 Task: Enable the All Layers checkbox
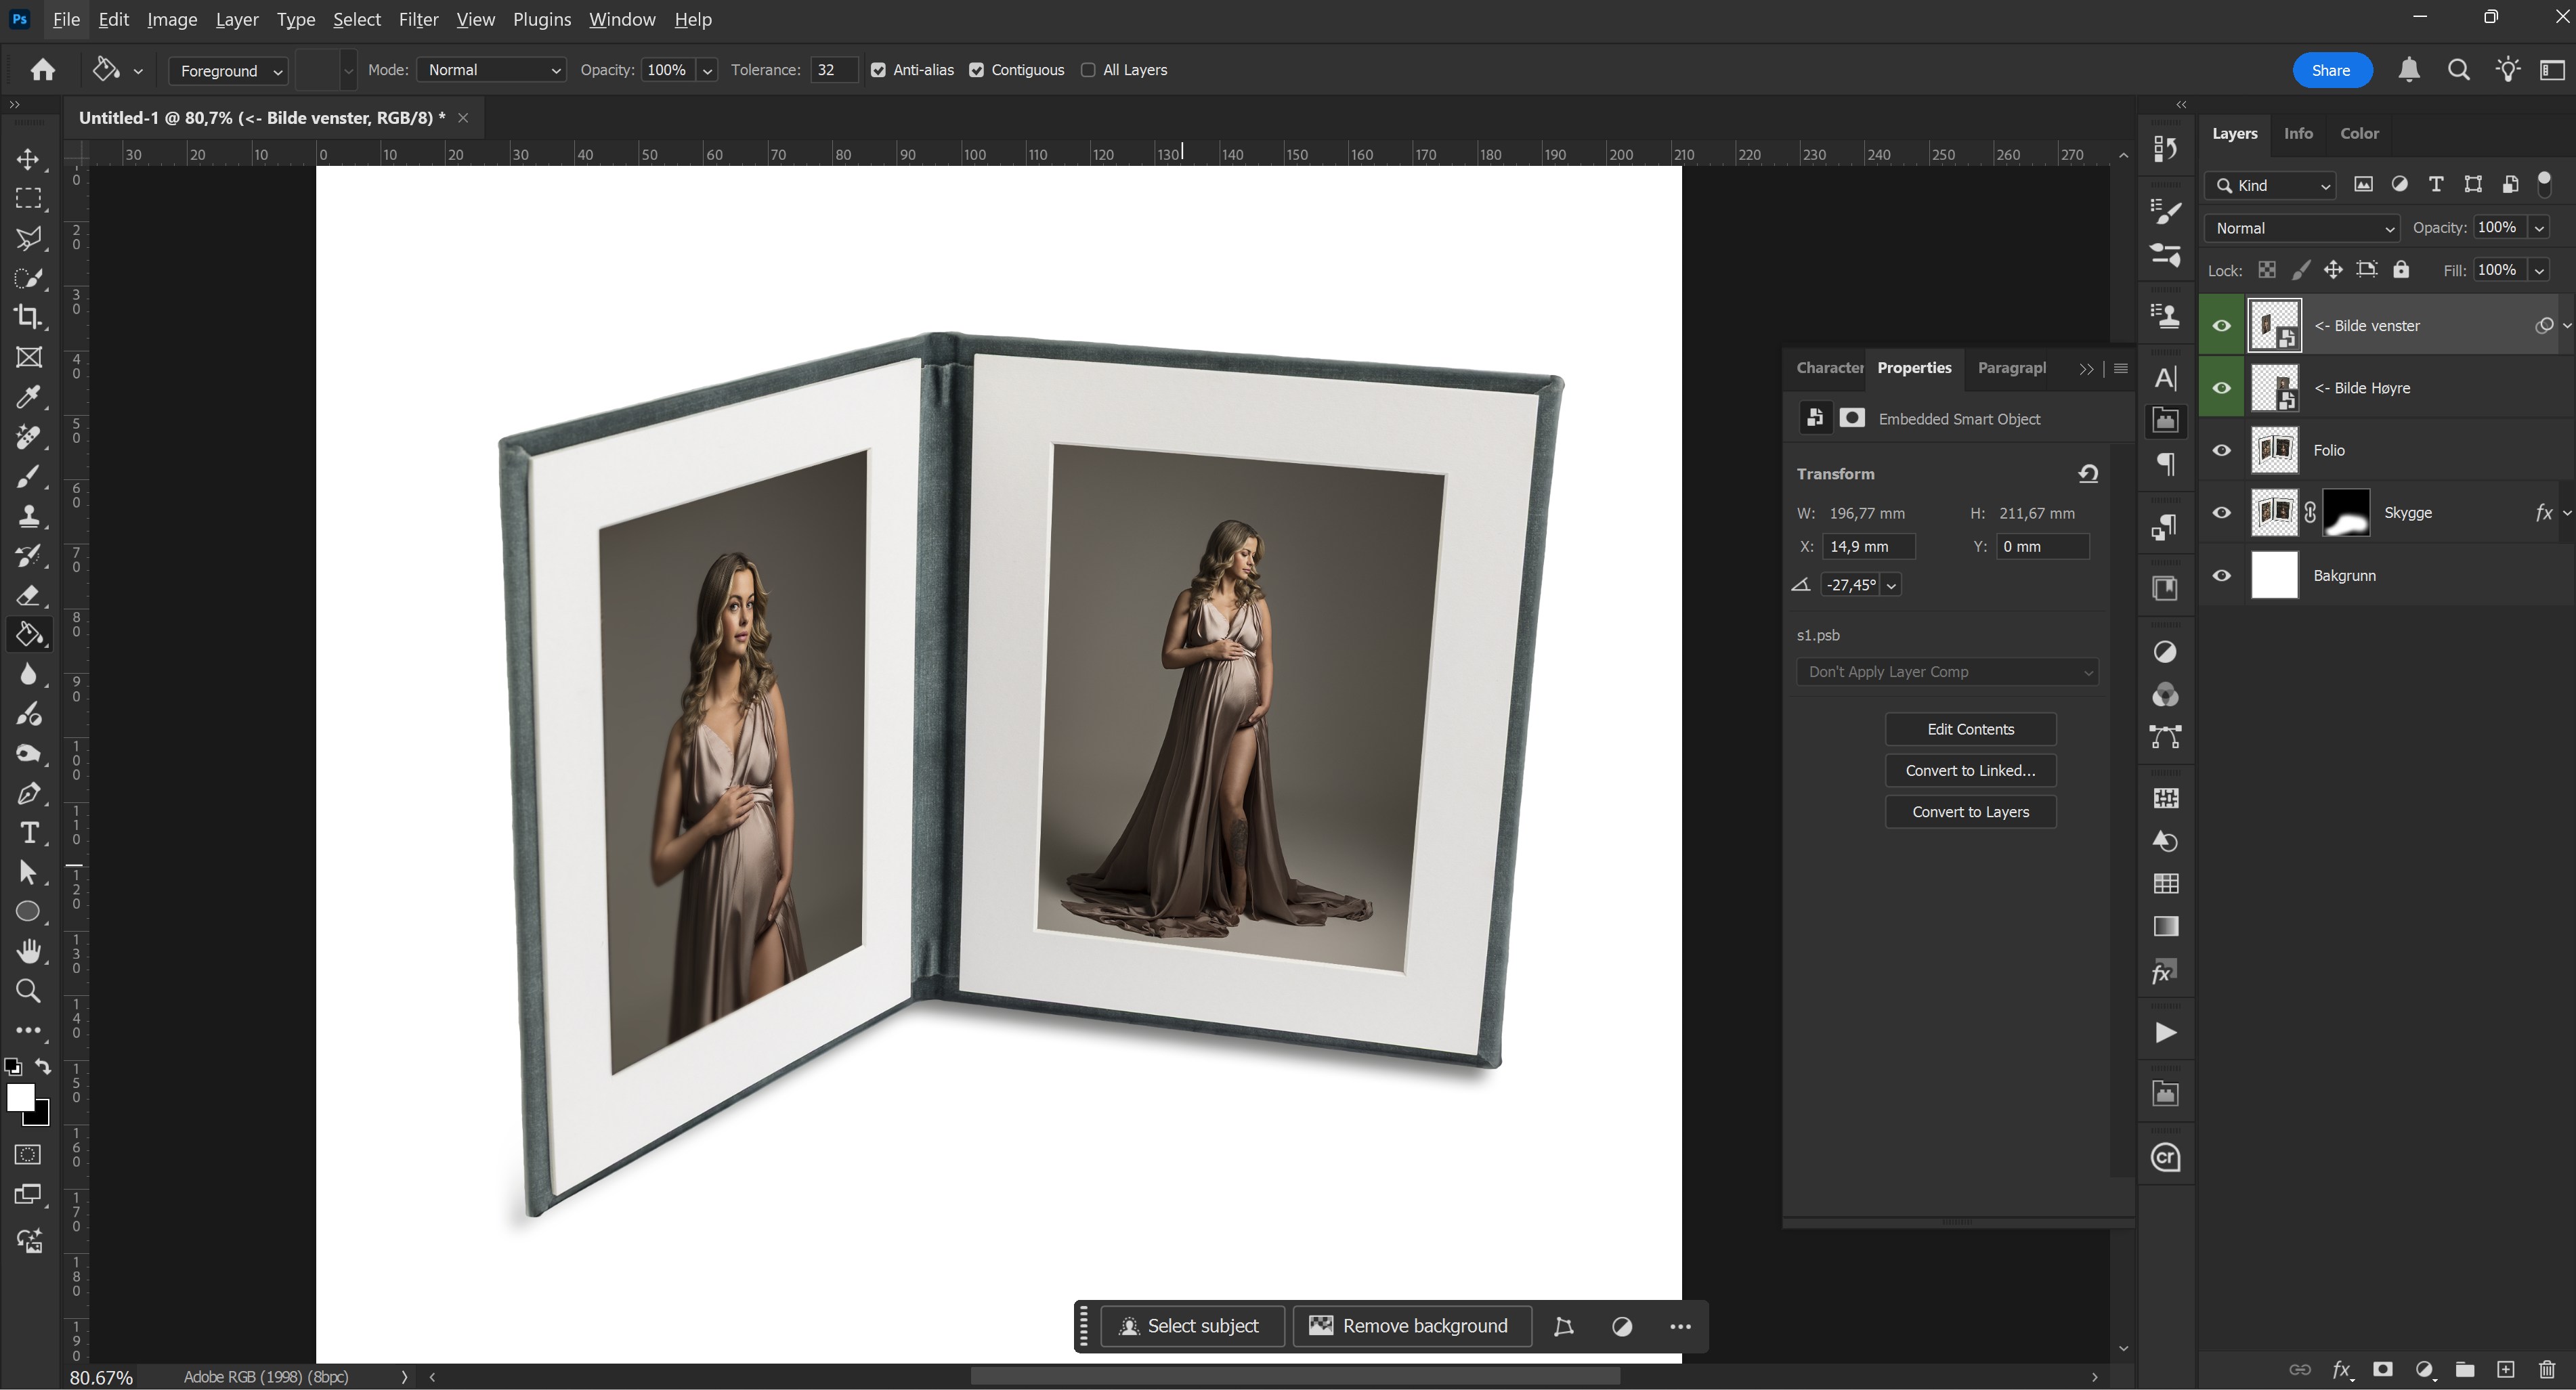click(x=1088, y=70)
